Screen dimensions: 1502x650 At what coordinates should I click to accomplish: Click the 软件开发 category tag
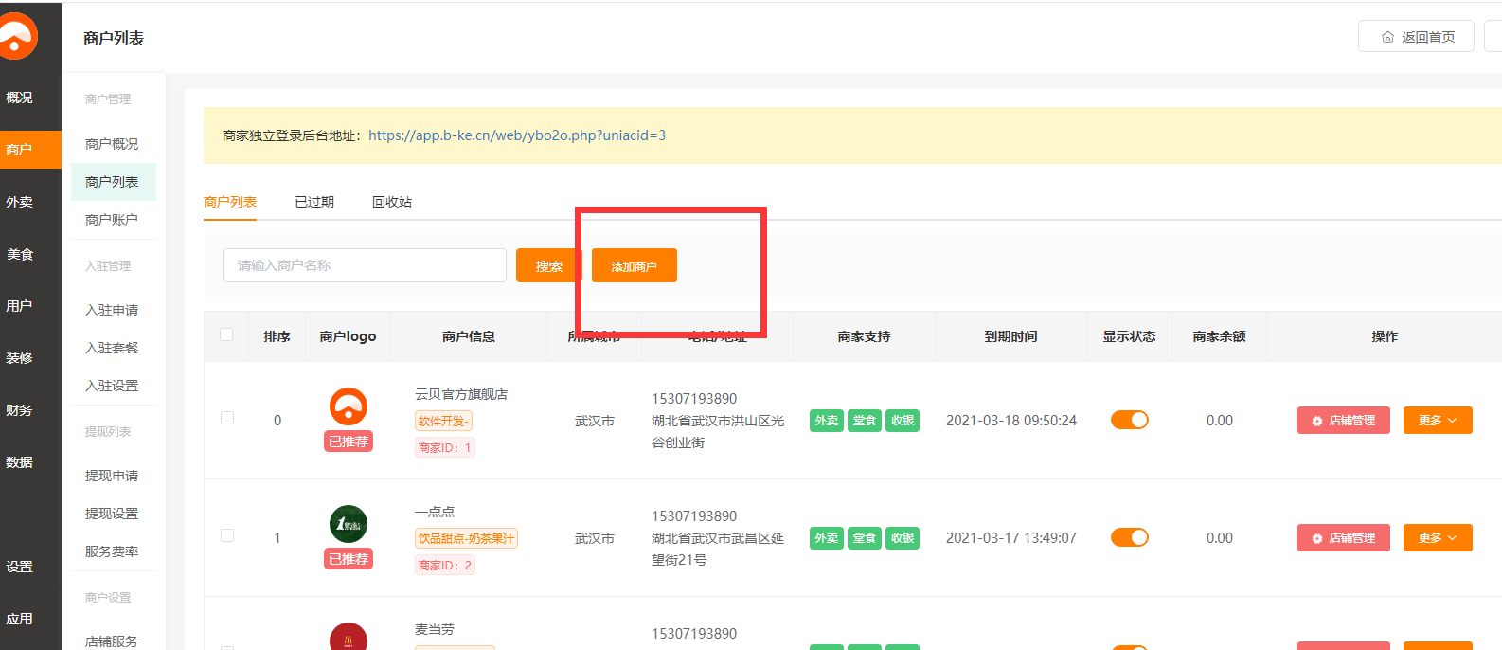click(x=443, y=421)
